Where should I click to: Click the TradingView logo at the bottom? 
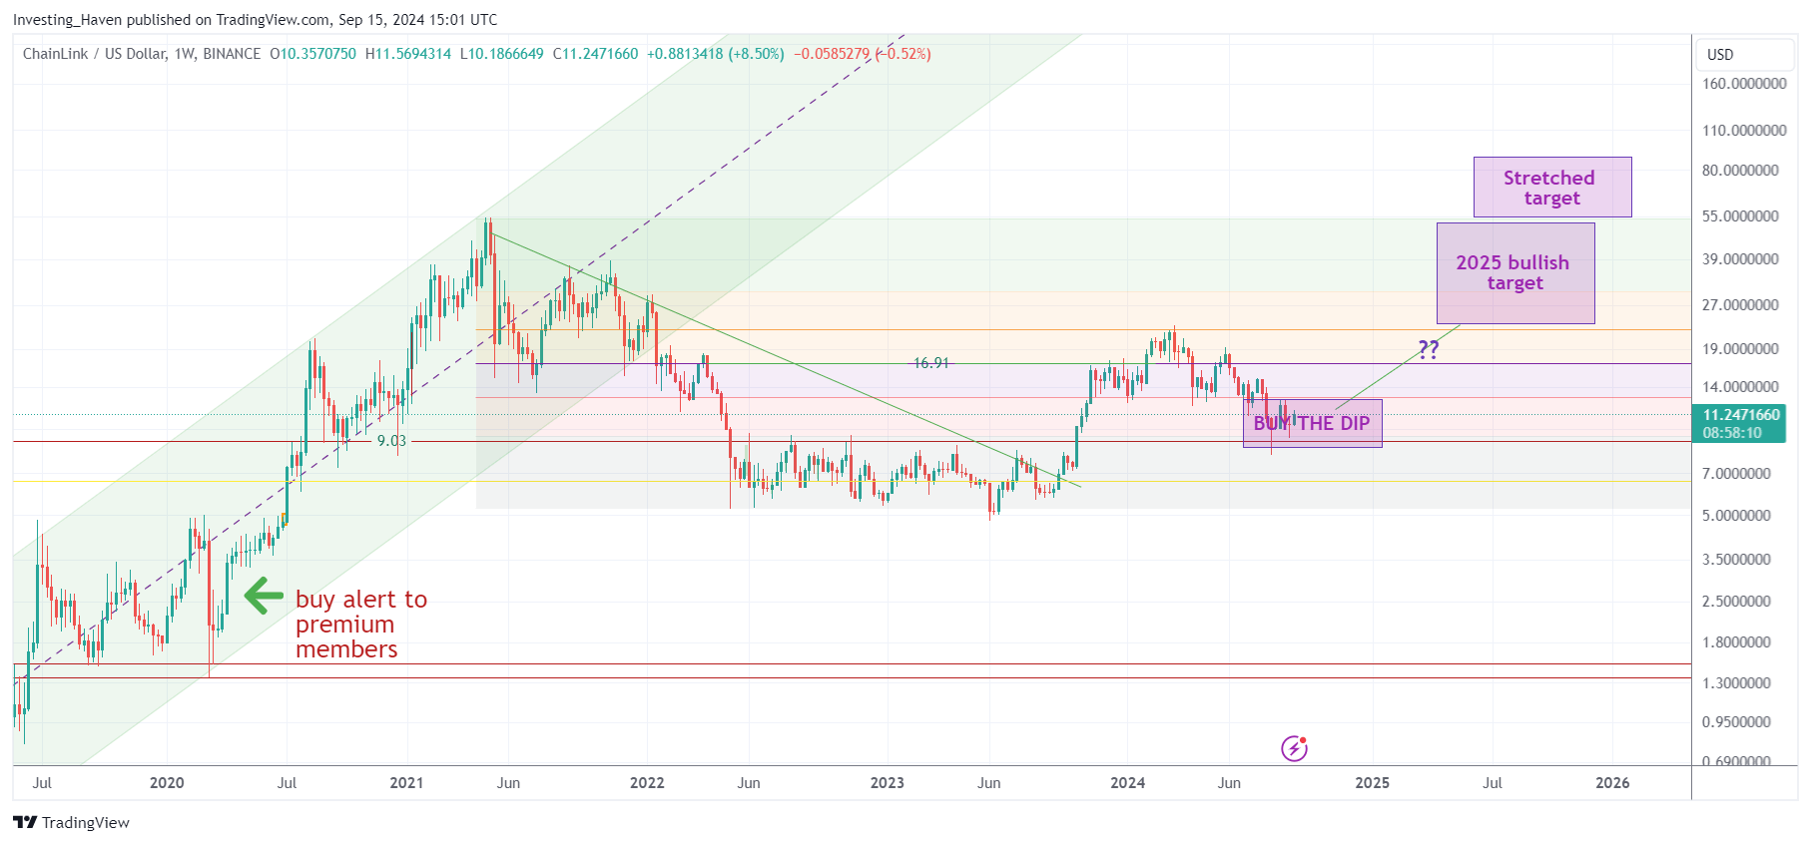coord(71,822)
